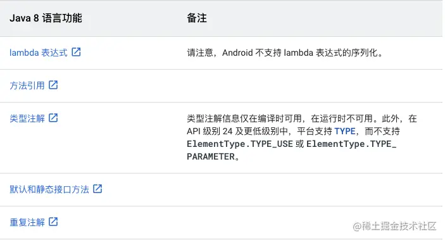The height and width of the screenshot is (240, 445).
Task: Click the ElementType.TYPE_USE code text
Action: 240,144
